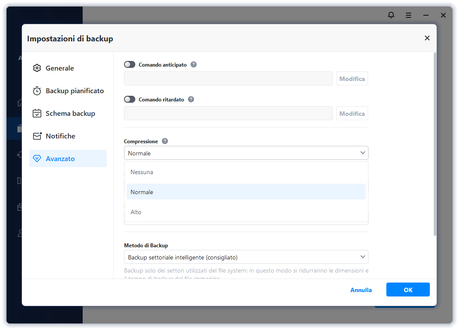Click help icon next to Comando anticipato

point(194,65)
